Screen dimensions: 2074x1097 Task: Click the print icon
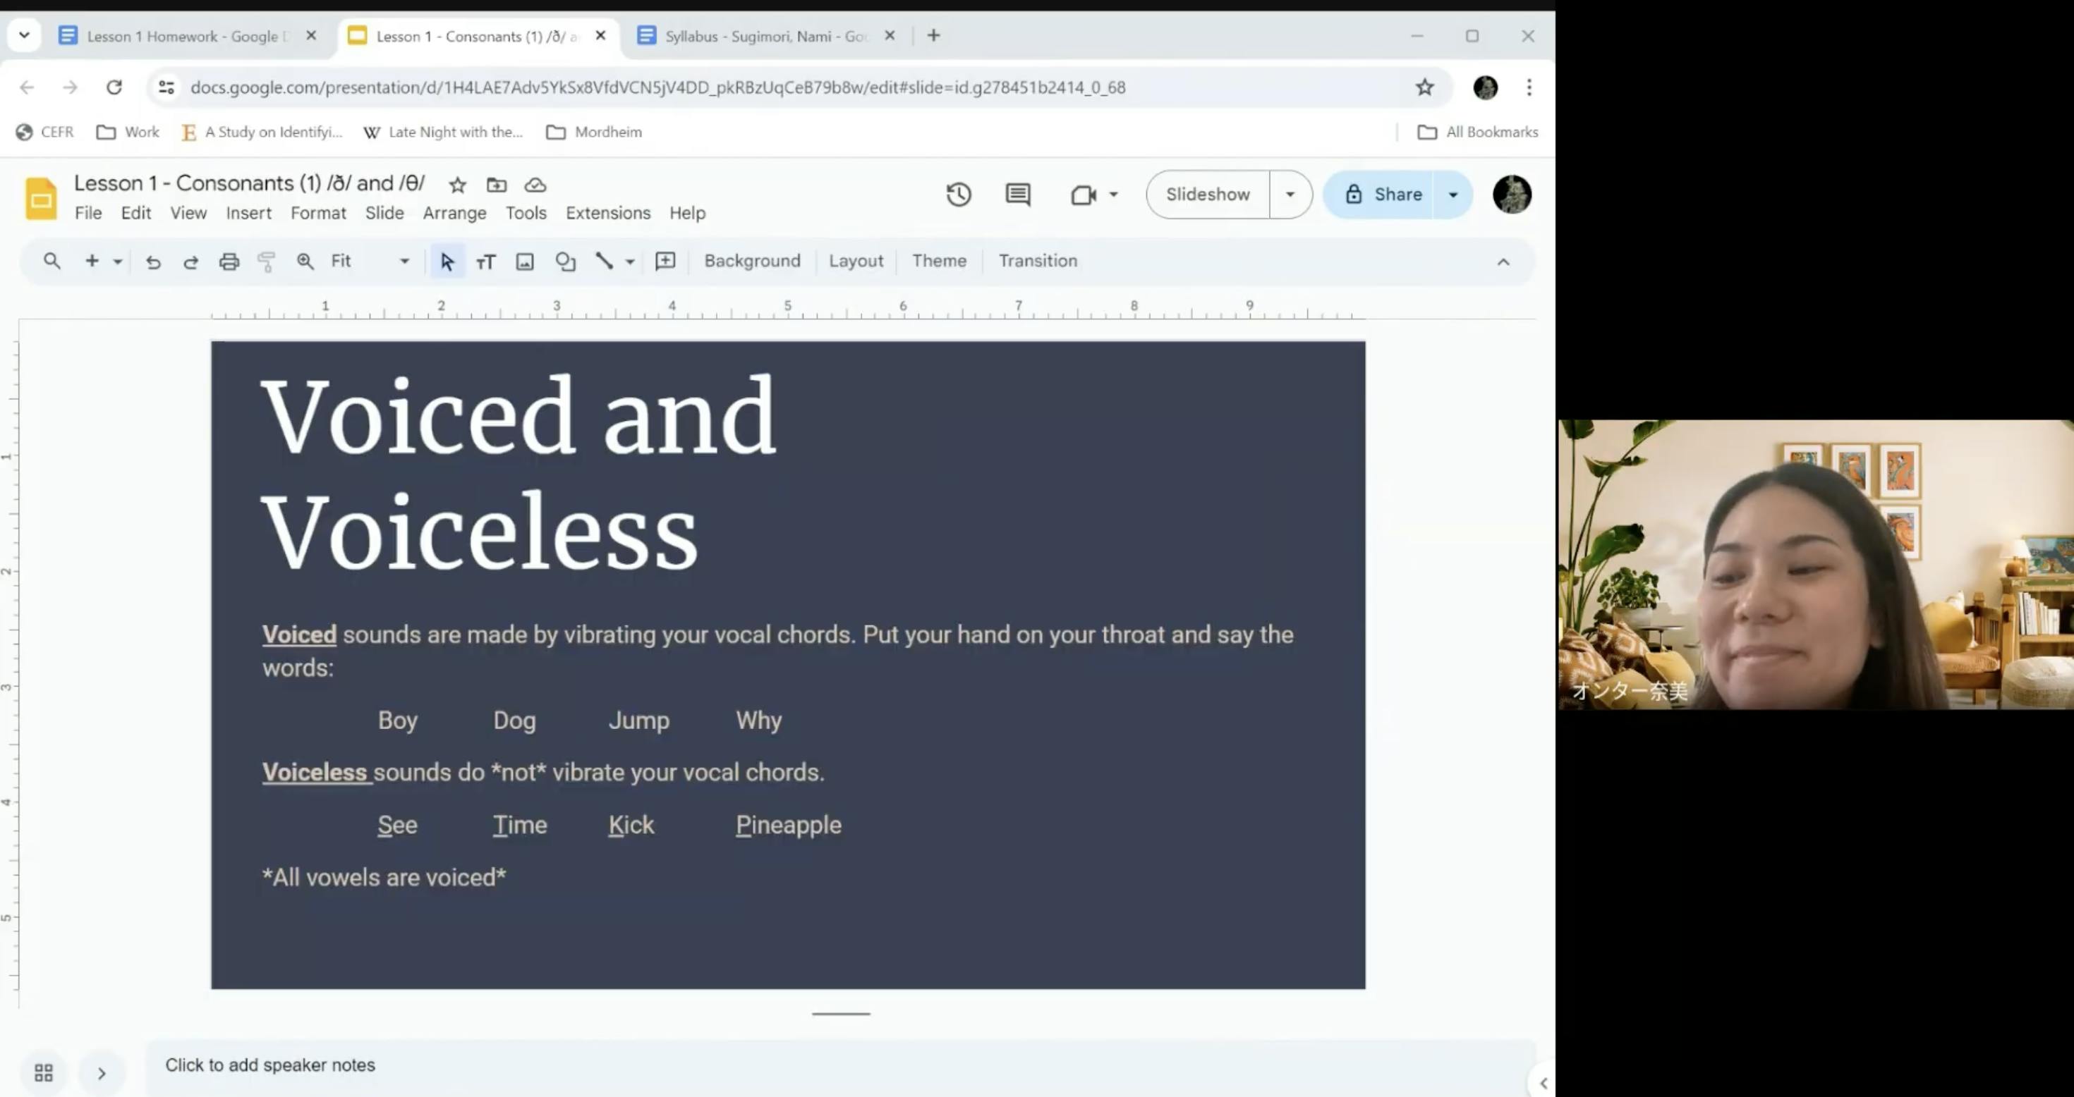click(229, 261)
